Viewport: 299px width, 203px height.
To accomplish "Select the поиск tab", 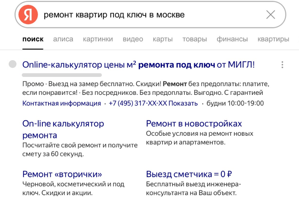I will click(33, 39).
